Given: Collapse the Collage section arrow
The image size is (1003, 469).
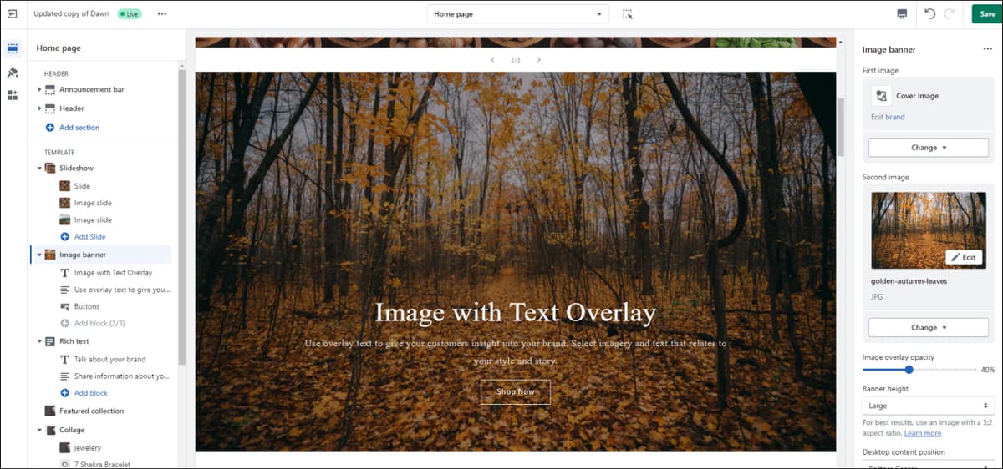Looking at the screenshot, I should 39,430.
